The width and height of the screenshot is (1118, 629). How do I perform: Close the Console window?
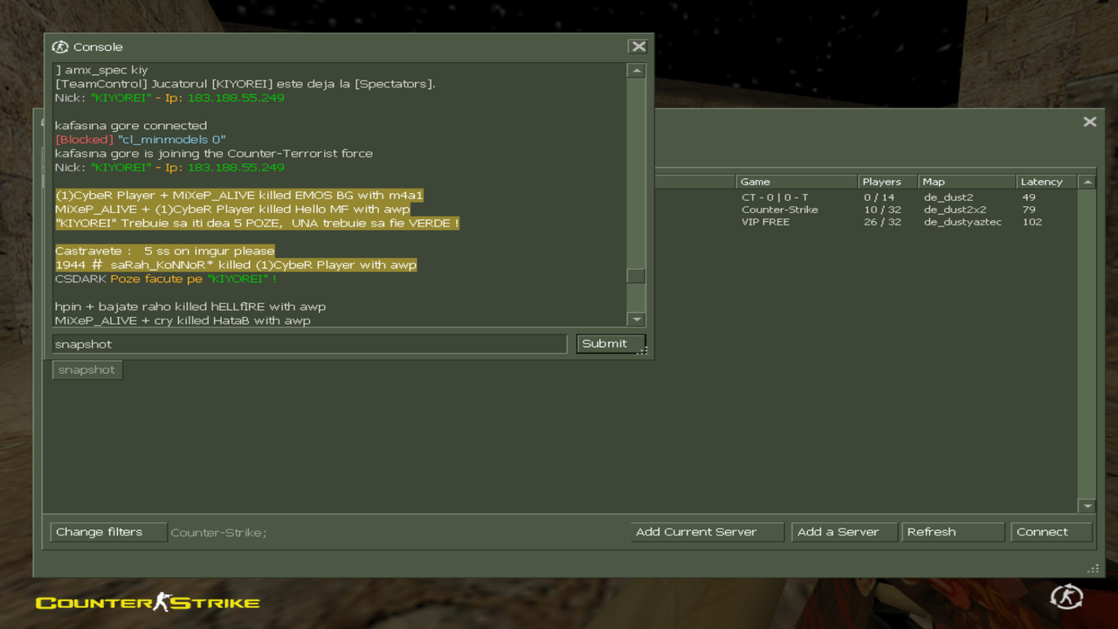pyautogui.click(x=638, y=46)
